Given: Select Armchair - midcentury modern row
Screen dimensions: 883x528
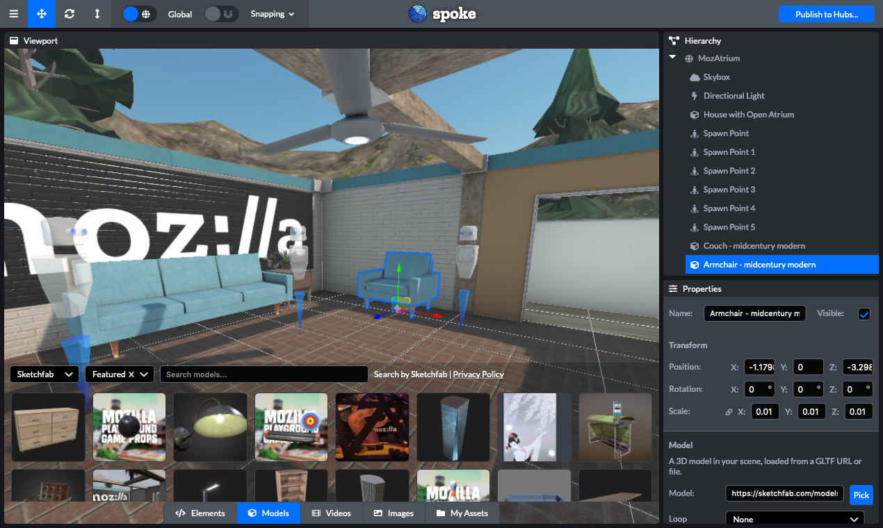Looking at the screenshot, I should [781, 265].
